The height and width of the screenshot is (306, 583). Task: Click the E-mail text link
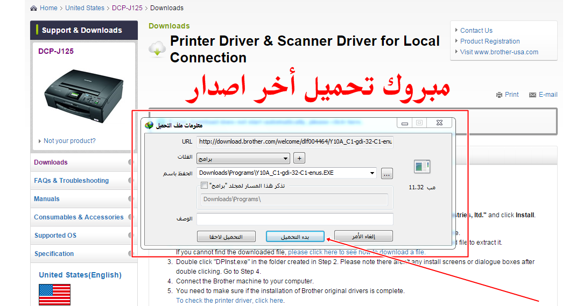(548, 94)
